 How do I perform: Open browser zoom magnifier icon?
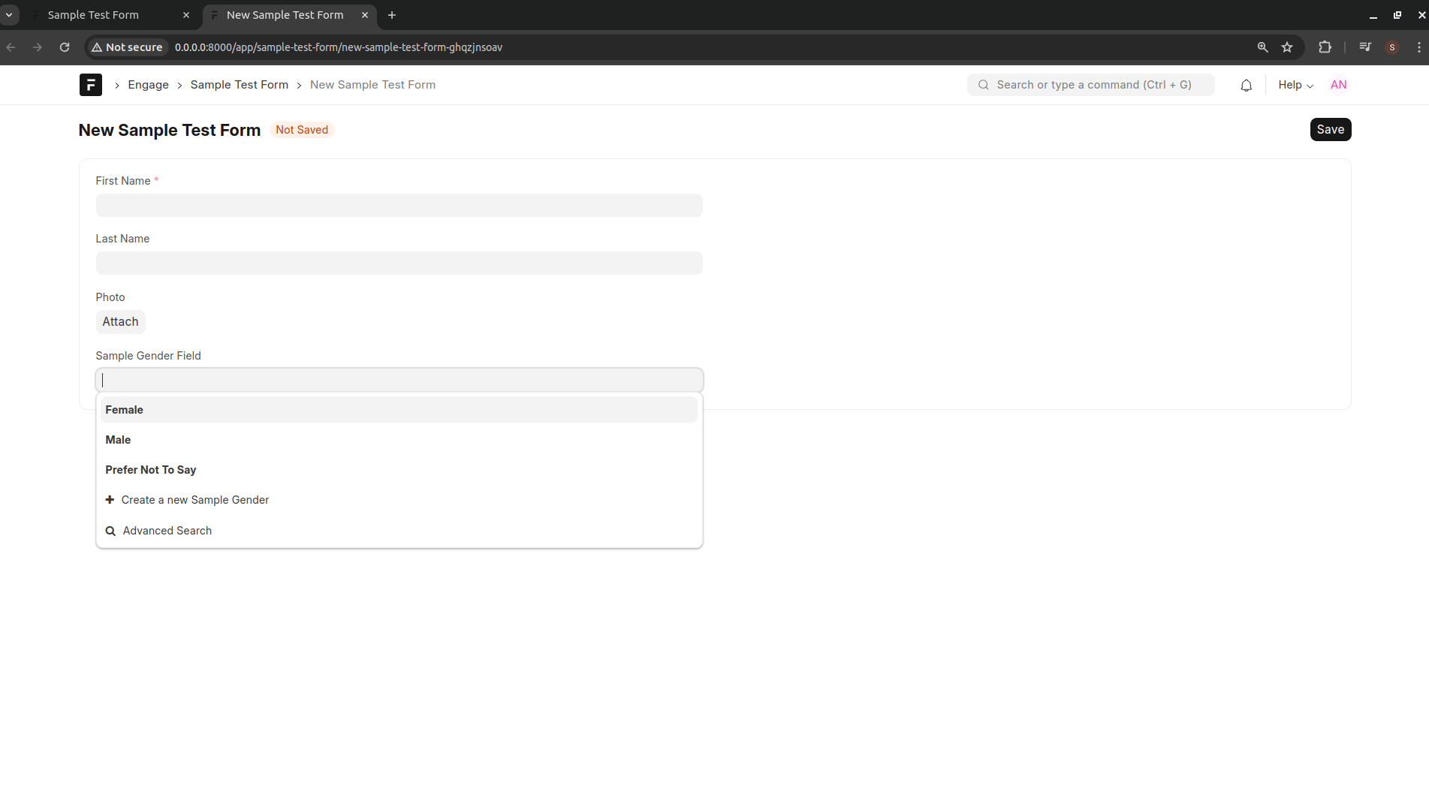(1262, 47)
